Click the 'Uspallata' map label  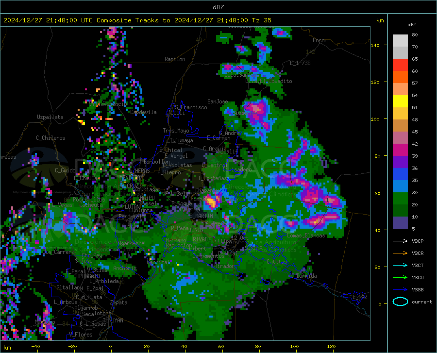pyautogui.click(x=50, y=117)
